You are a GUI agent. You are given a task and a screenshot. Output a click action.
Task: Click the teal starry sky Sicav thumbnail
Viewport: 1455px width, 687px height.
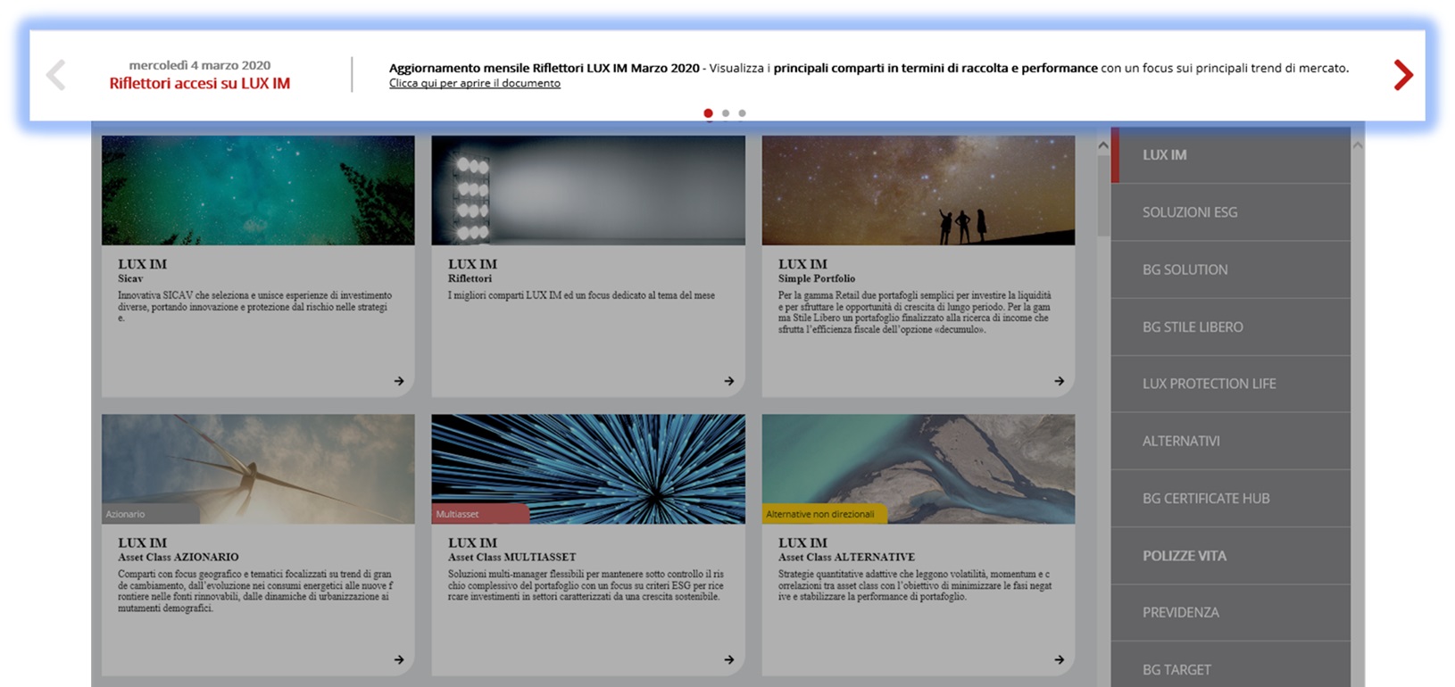click(258, 190)
